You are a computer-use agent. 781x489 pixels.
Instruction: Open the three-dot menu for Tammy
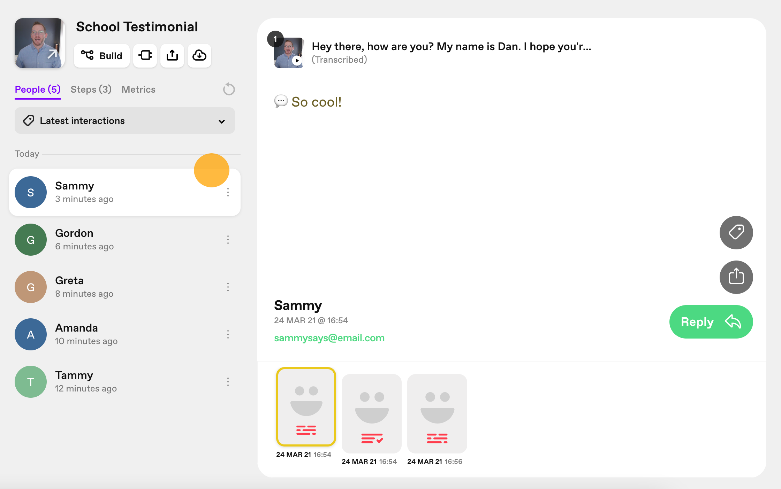click(228, 382)
